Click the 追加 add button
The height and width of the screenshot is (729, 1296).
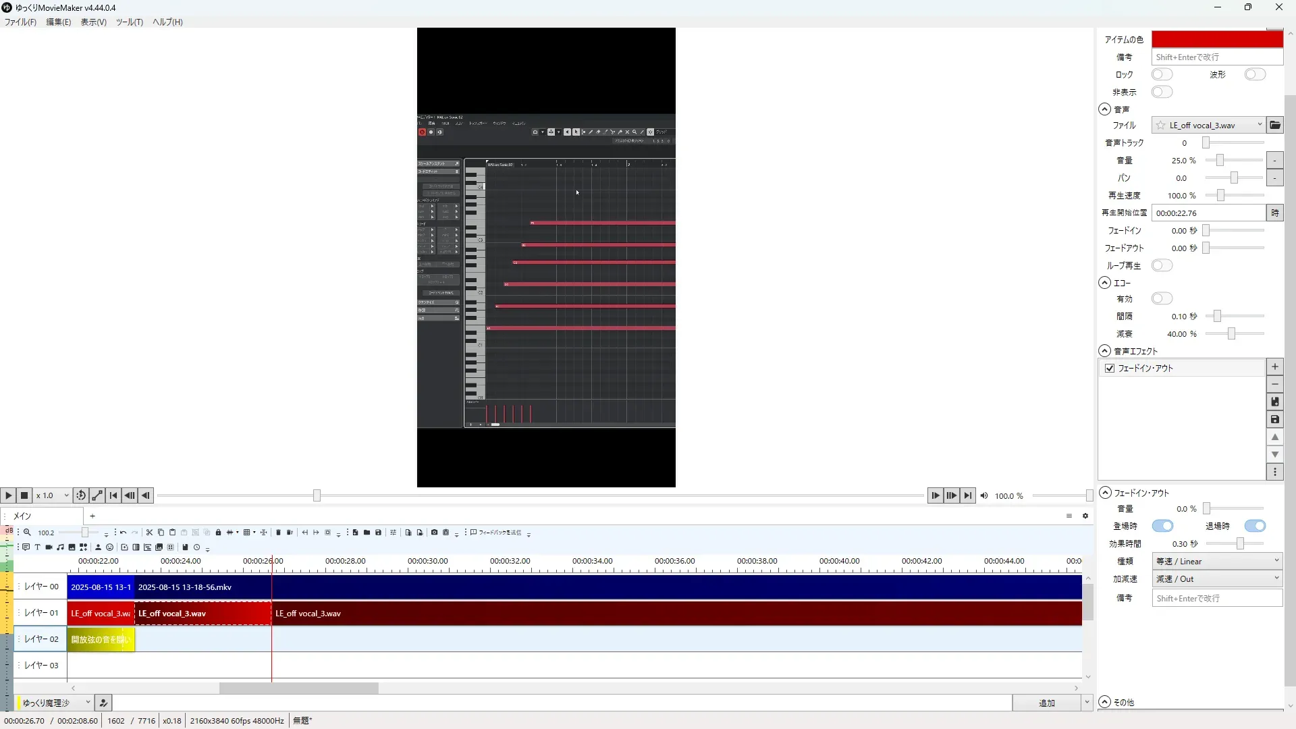[x=1046, y=703]
